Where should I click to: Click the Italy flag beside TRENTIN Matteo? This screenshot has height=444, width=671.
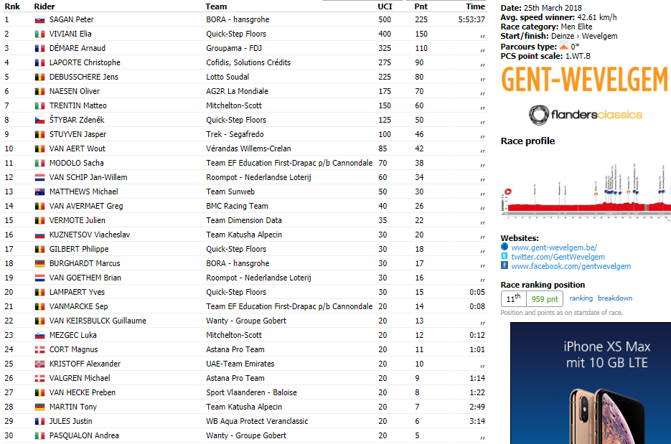point(39,105)
